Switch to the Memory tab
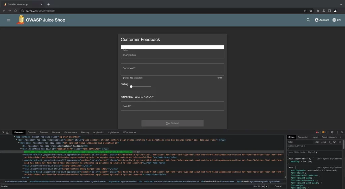The image size is (345, 189). 85,132
